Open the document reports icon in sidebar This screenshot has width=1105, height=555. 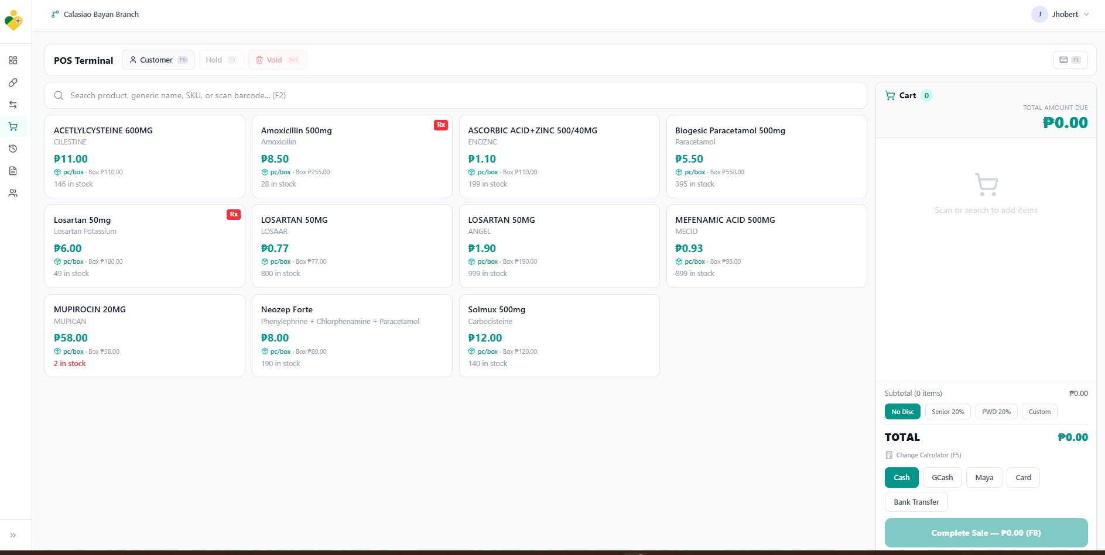(x=13, y=171)
